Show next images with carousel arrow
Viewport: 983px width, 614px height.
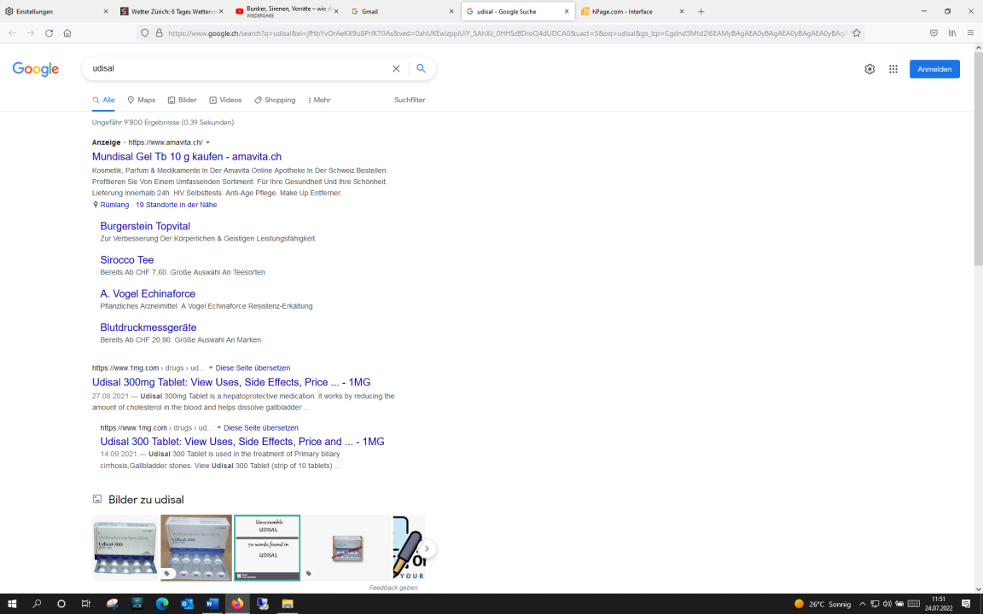click(427, 548)
